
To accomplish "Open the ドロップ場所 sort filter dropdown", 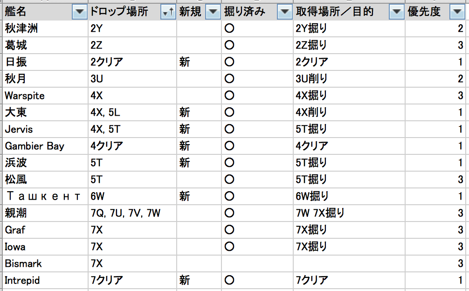I will 168,12.
